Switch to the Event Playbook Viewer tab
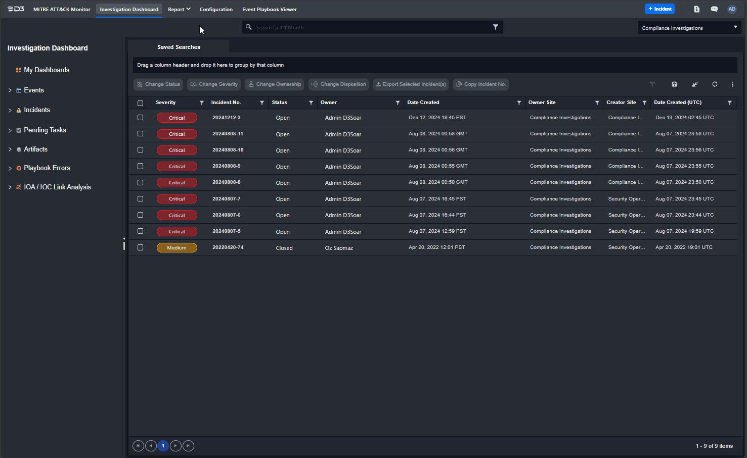Image resolution: width=747 pixels, height=458 pixels. point(269,9)
